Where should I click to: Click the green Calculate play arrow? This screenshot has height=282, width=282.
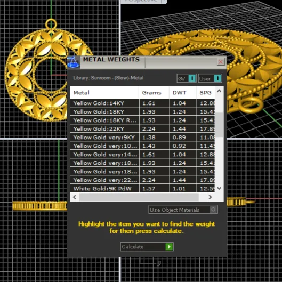pos(169,247)
